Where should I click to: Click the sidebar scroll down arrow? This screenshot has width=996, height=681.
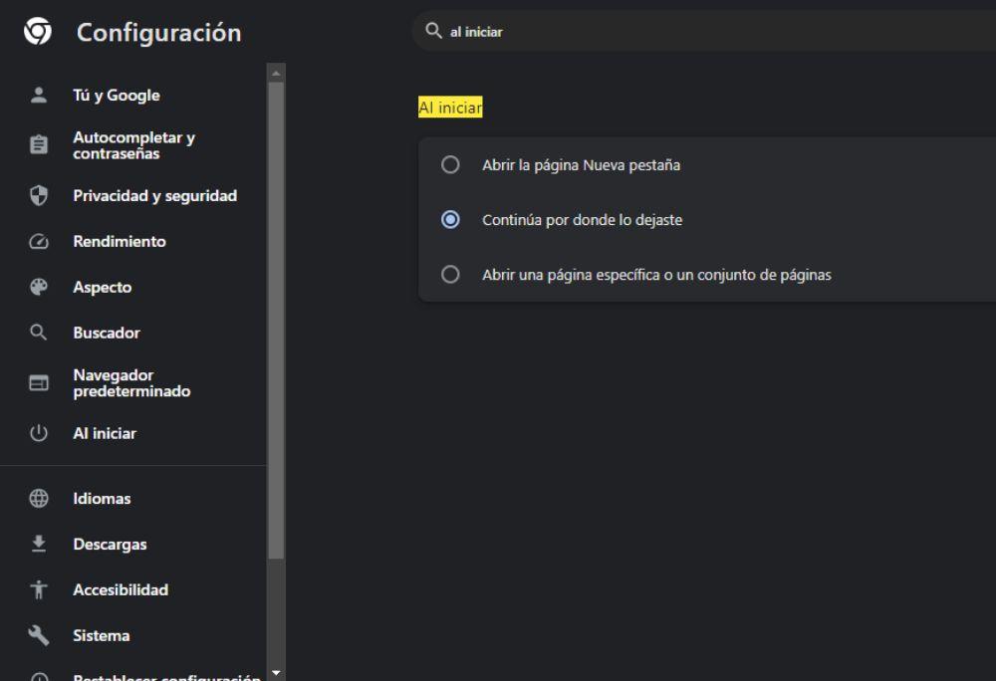tap(276, 673)
